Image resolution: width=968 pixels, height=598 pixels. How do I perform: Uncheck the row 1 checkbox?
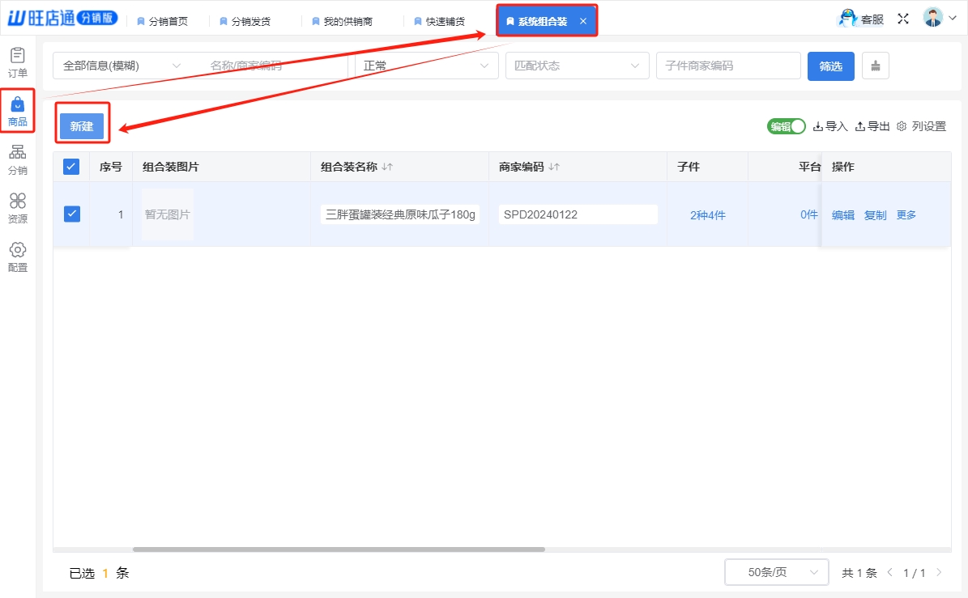coord(72,214)
